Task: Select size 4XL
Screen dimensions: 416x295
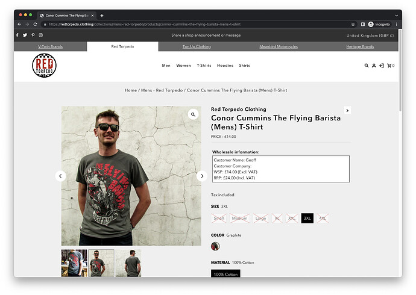Action: click(x=323, y=218)
